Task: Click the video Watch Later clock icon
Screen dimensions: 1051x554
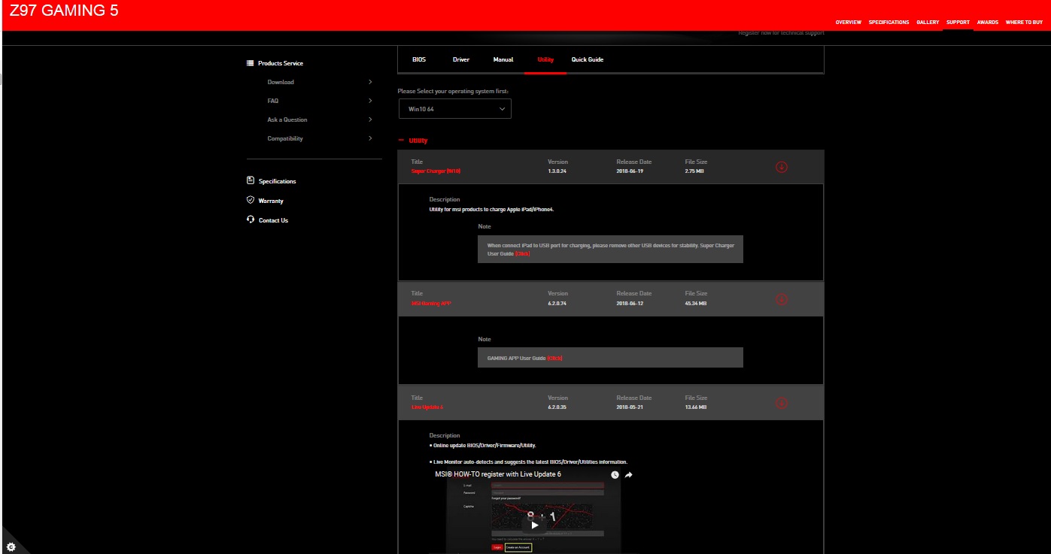Action: tap(615, 475)
